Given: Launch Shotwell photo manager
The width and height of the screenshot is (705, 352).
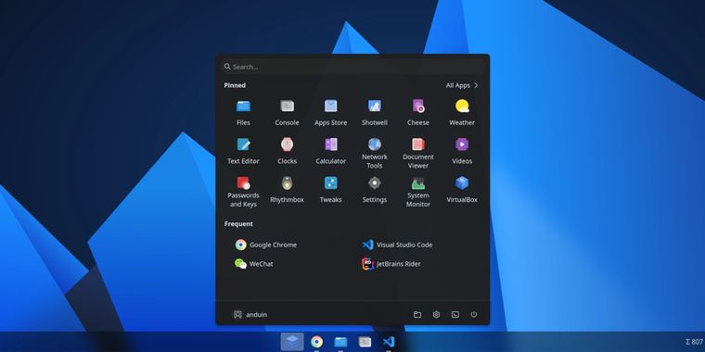Looking at the screenshot, I should click(x=375, y=112).
